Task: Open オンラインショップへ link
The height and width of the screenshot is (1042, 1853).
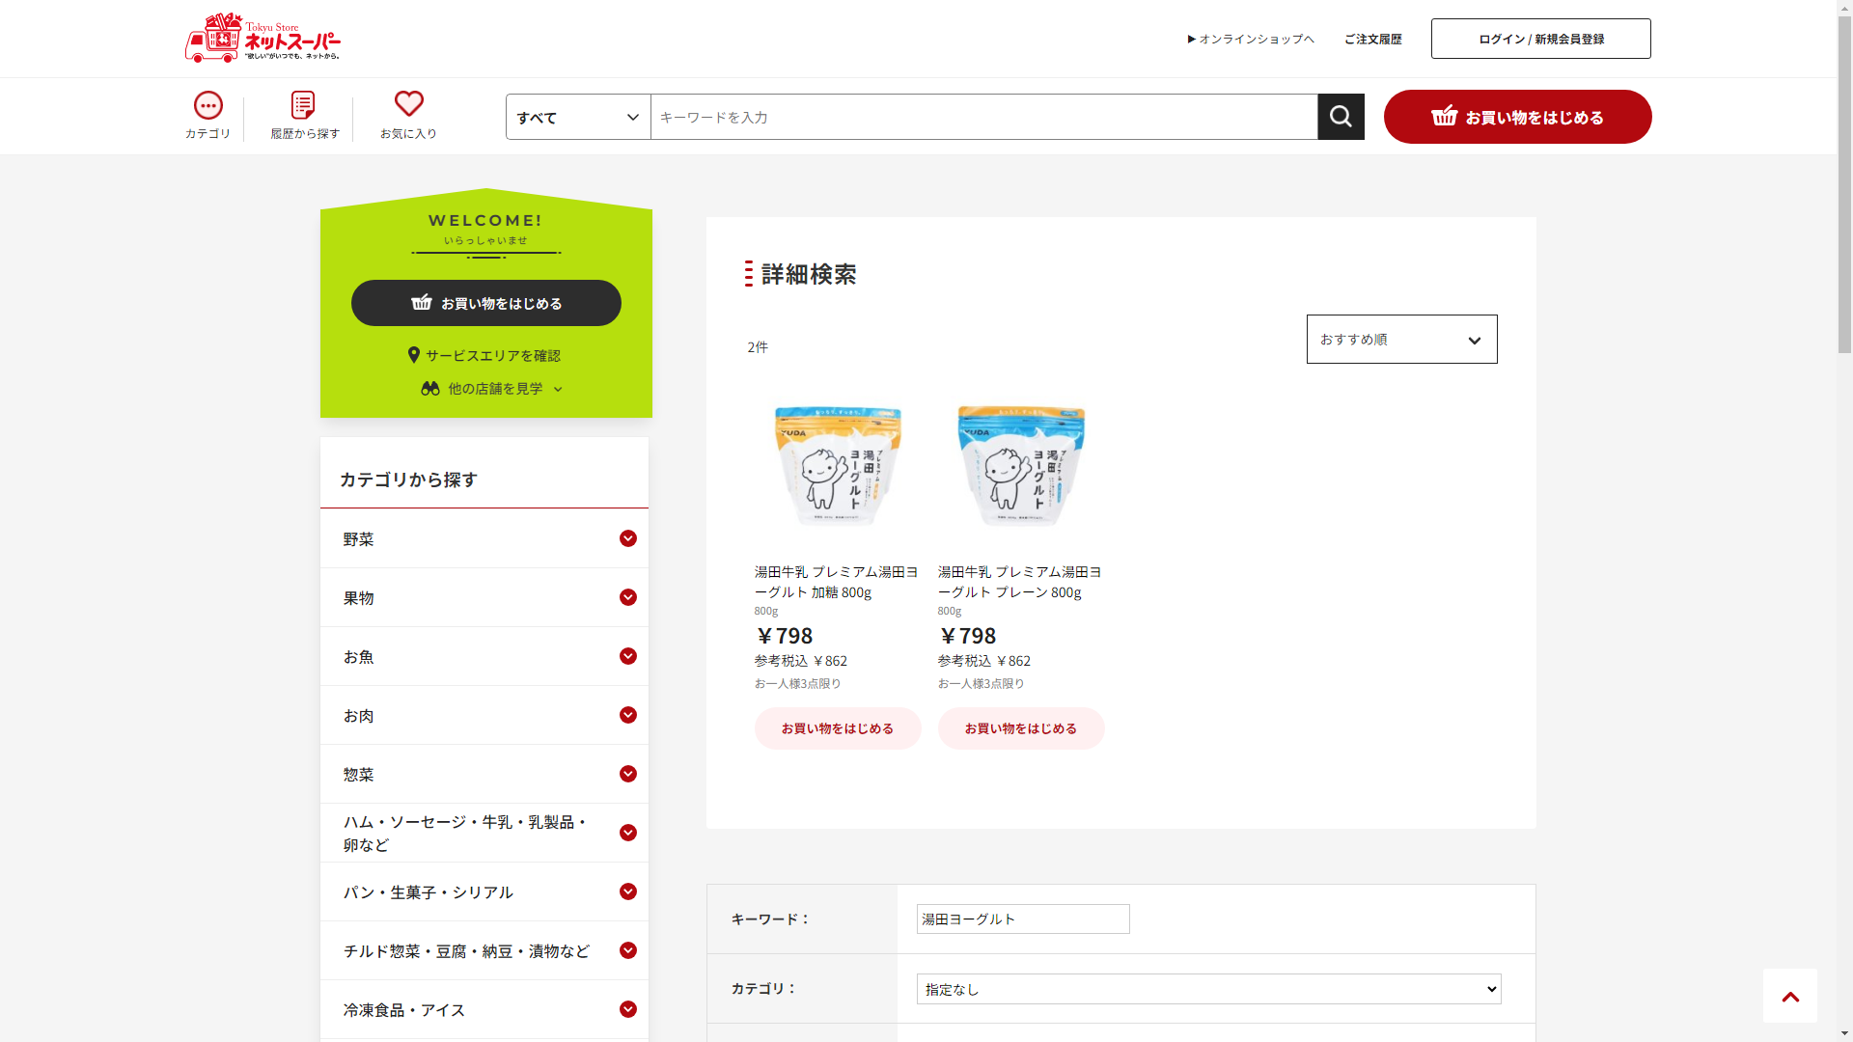Action: (x=1251, y=39)
